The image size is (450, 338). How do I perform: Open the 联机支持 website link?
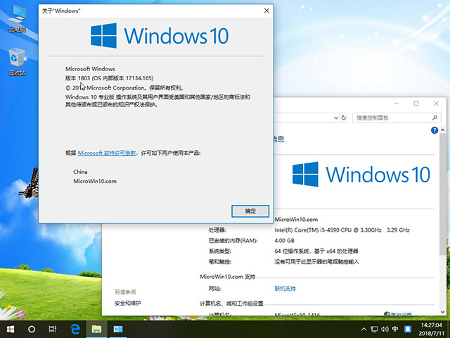285,289
